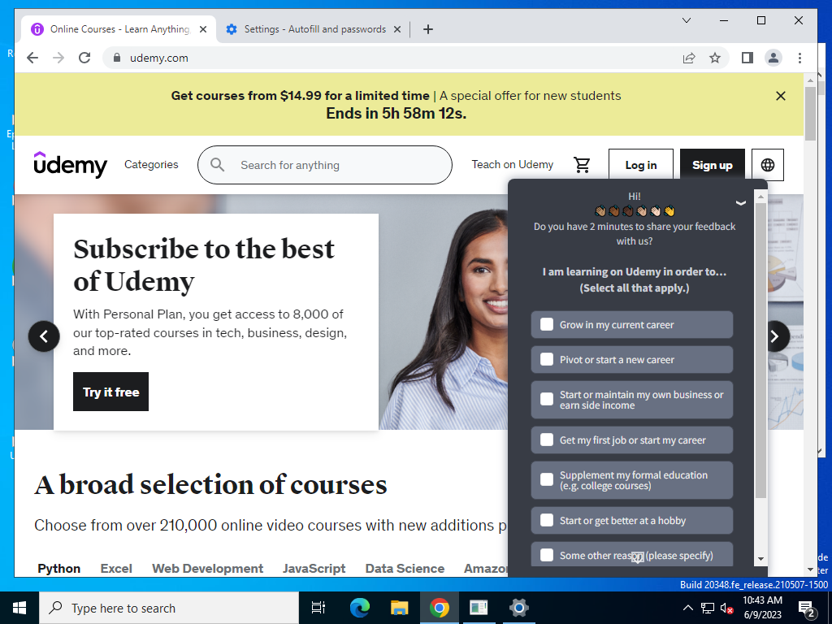Select the Web Development course tab

tap(207, 568)
